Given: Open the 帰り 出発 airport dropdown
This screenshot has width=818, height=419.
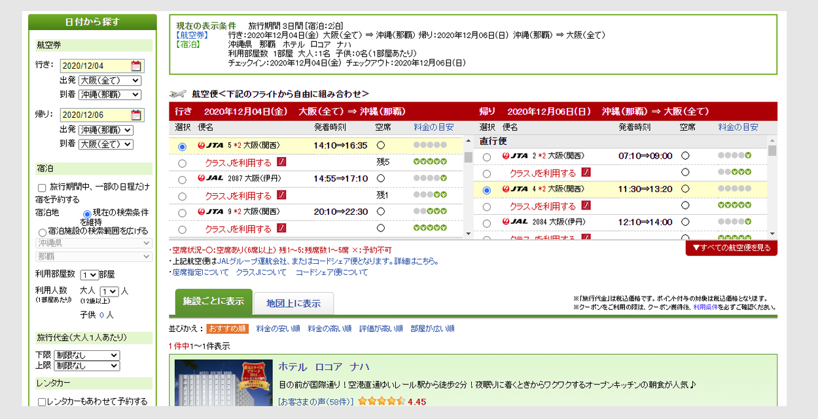Looking at the screenshot, I should point(105,130).
